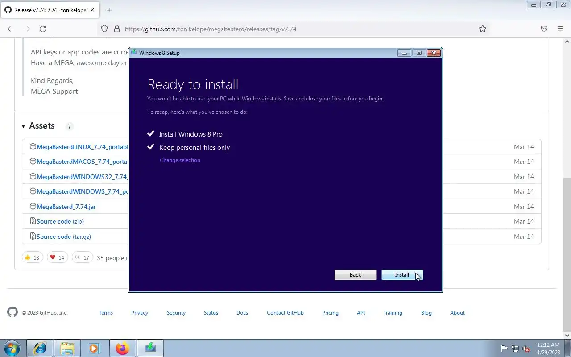Download the MegaBasterd_7.74.jar file
This screenshot has height=357, width=571.
coord(66,207)
